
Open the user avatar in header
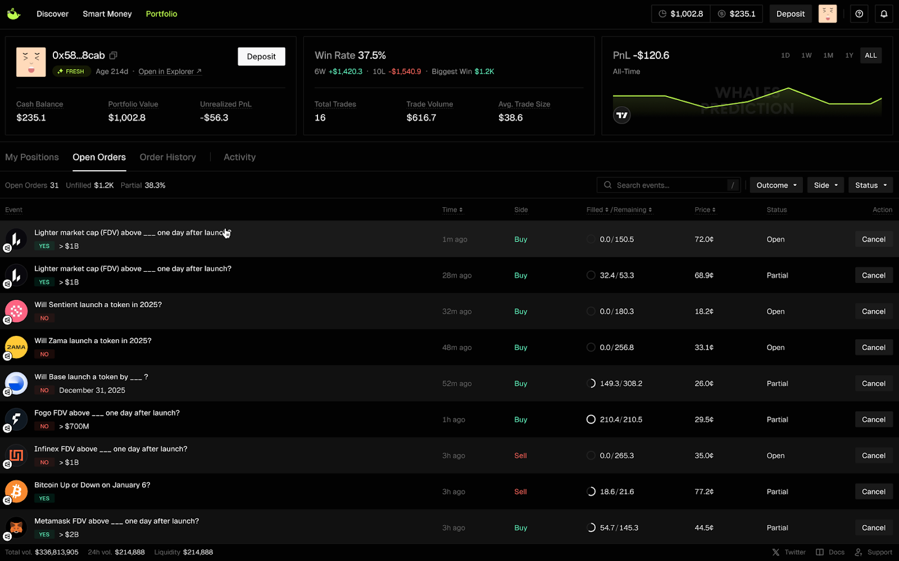(x=827, y=14)
